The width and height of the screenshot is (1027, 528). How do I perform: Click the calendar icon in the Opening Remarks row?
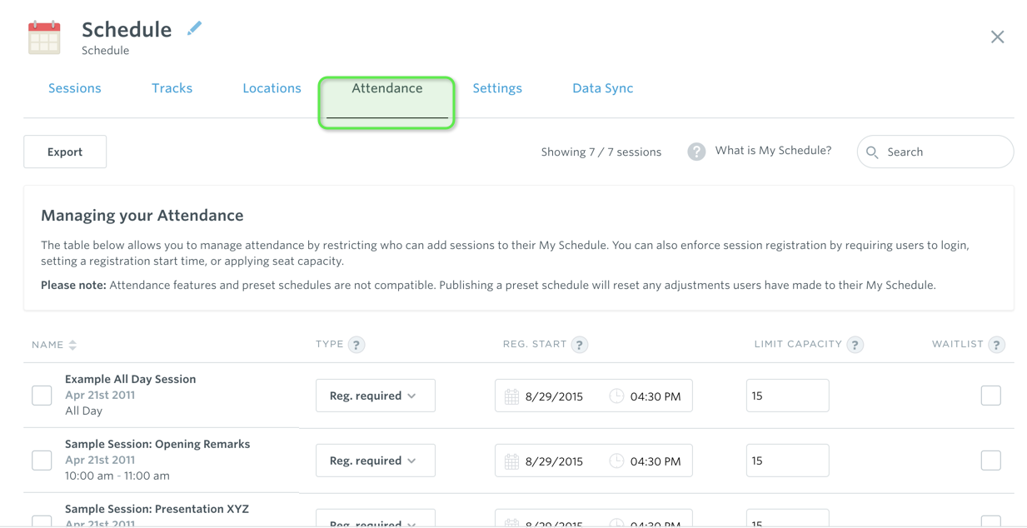coord(511,461)
